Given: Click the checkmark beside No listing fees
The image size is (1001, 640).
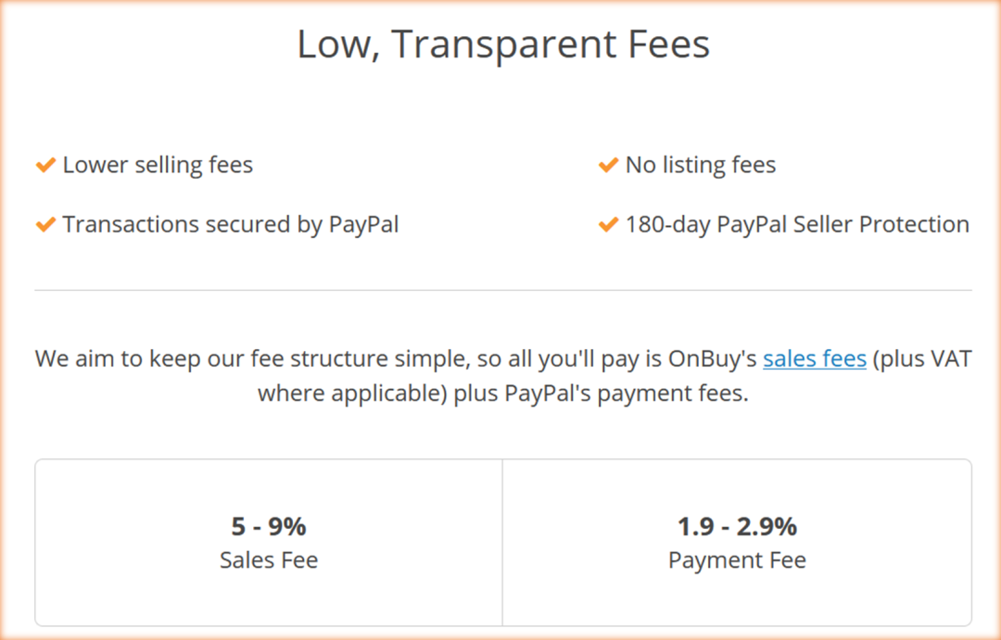Looking at the screenshot, I should pyautogui.click(x=608, y=166).
